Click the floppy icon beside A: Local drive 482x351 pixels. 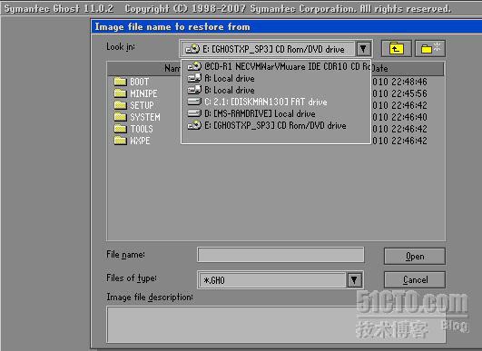194,78
